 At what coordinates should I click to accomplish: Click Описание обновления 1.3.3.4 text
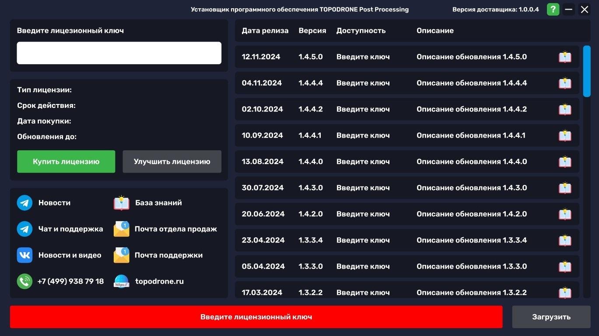click(x=472, y=240)
